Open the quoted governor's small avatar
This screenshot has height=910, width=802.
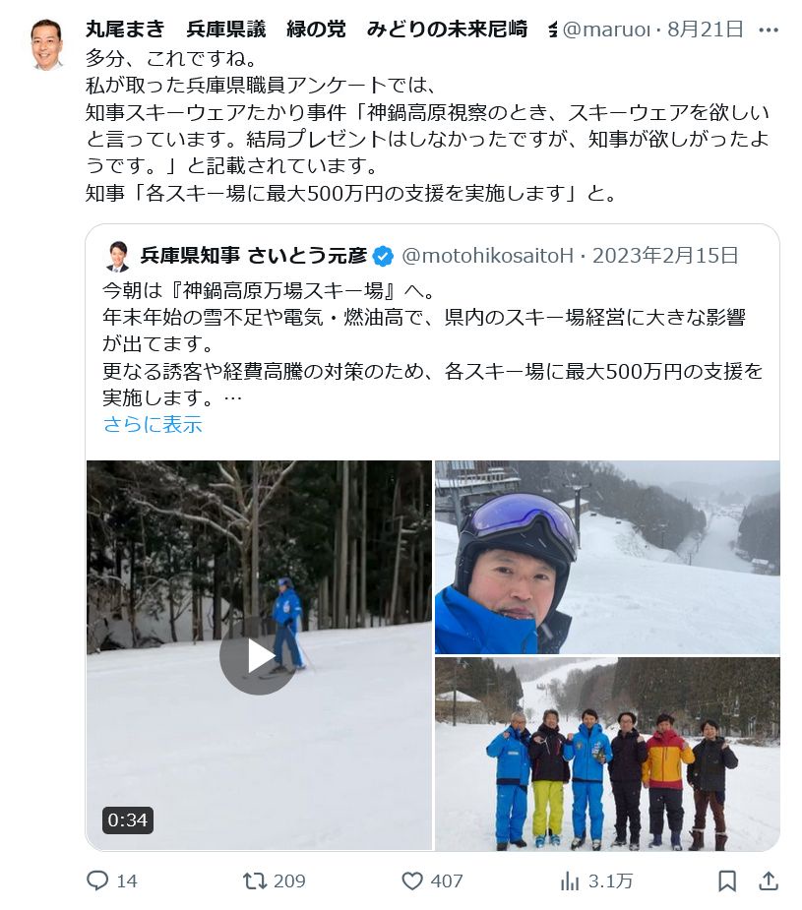click(x=118, y=256)
